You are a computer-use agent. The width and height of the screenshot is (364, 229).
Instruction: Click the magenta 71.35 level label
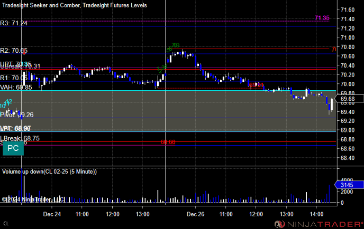[322, 18]
